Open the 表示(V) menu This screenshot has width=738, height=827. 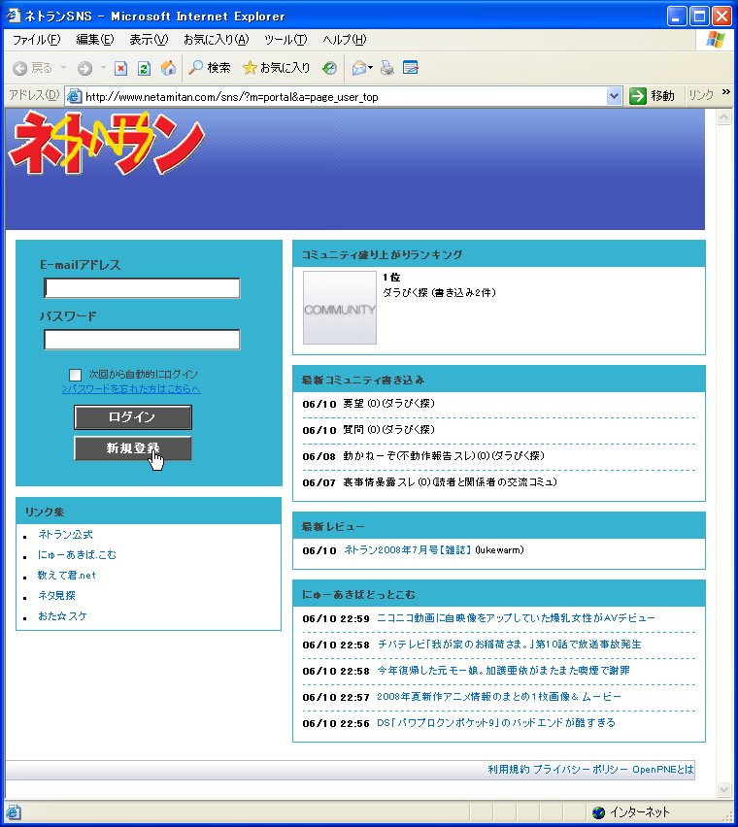click(x=149, y=40)
